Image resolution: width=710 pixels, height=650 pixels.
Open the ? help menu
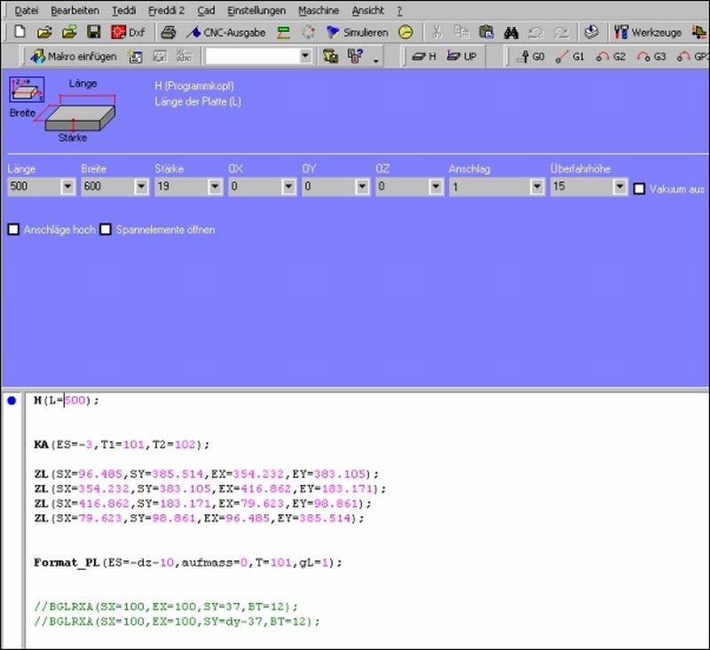pyautogui.click(x=399, y=11)
